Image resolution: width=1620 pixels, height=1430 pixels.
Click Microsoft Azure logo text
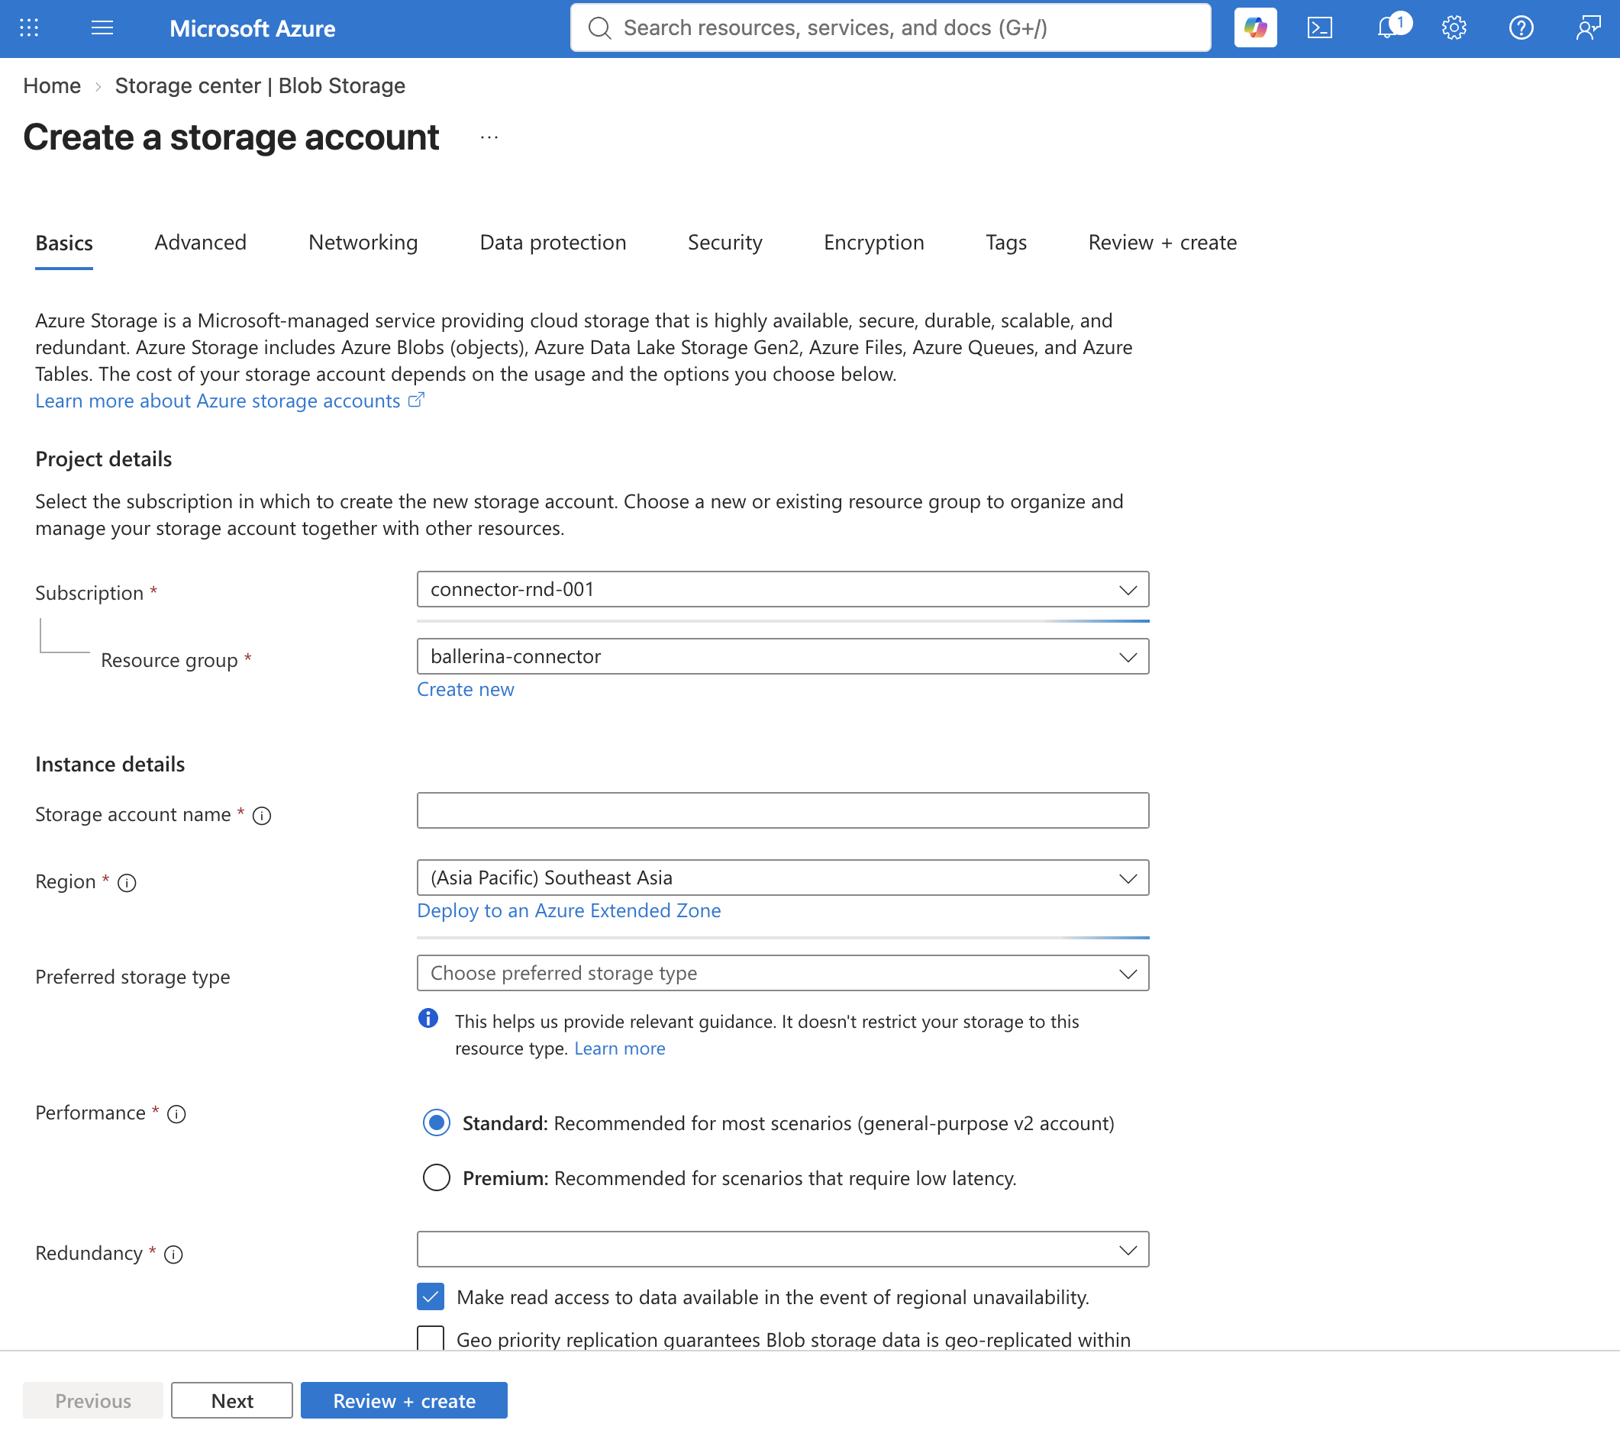coord(252,28)
